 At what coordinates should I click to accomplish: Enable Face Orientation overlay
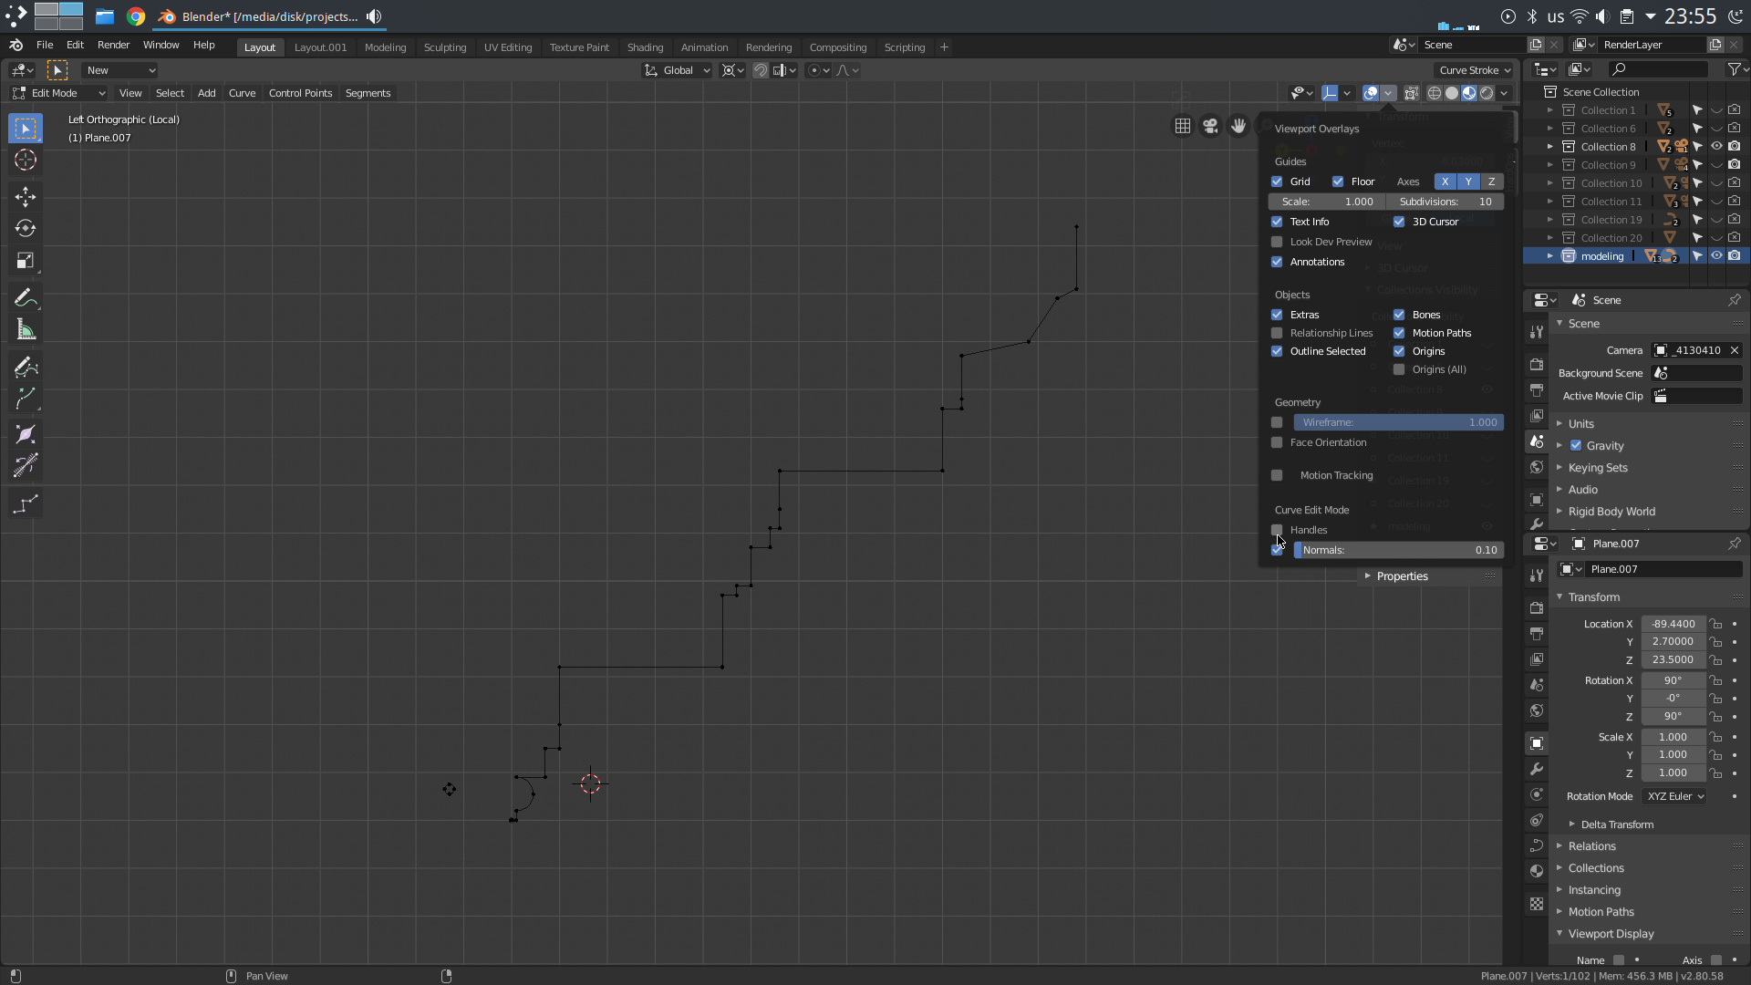(1277, 442)
